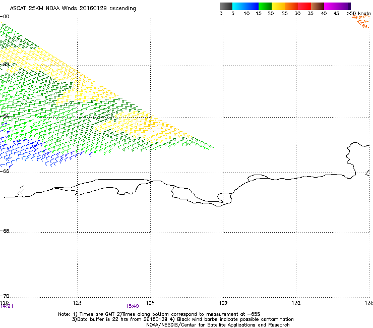Click the latitude label '-70'
373x328 pixels.
[5, 296]
